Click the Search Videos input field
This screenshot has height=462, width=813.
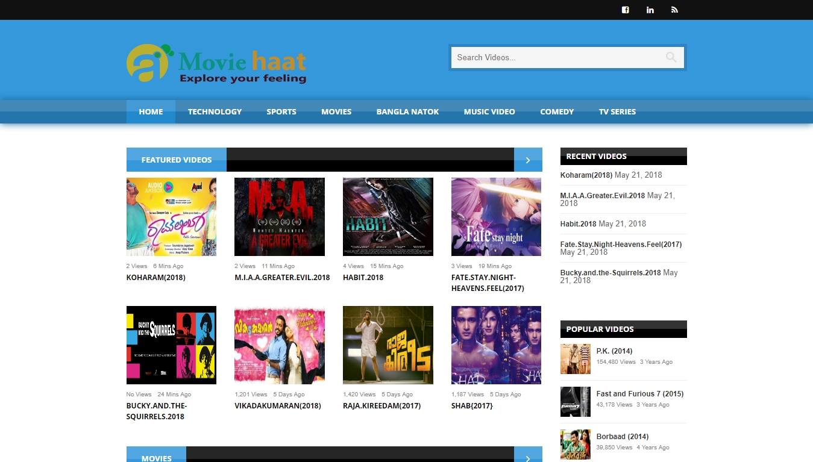[x=557, y=57]
